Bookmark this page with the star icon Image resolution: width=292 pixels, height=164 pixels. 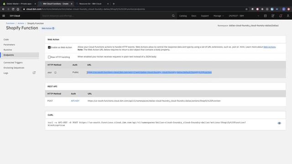coord(246,9)
